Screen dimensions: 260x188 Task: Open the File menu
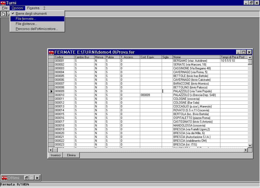click(5, 8)
